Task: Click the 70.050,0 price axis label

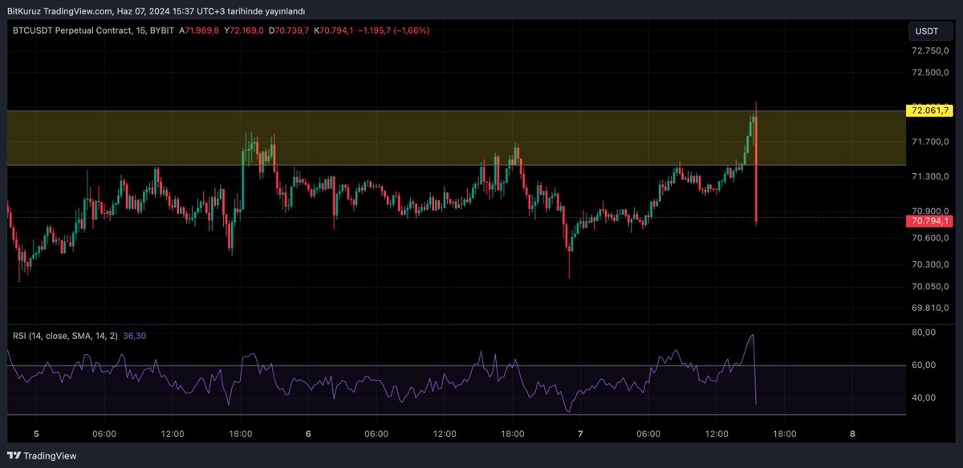Action: coord(930,287)
